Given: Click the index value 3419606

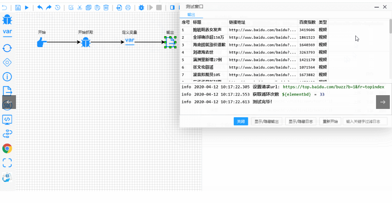Looking at the screenshot, I should (307, 30).
